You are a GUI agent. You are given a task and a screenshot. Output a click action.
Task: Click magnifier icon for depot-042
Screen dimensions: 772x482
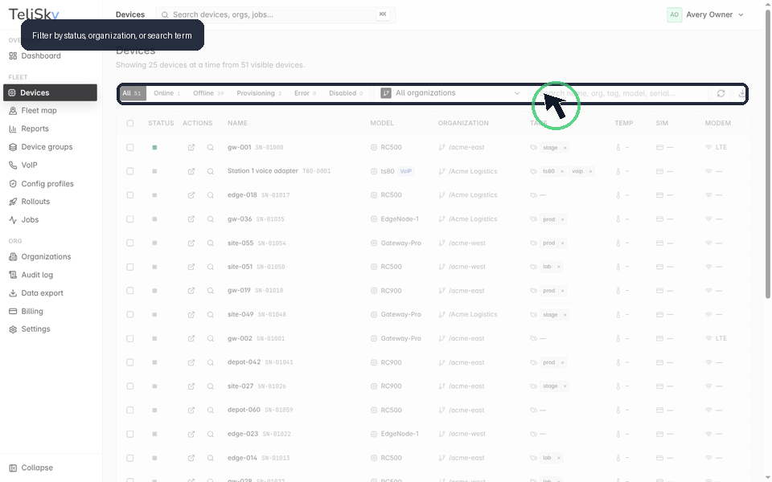[x=210, y=362]
